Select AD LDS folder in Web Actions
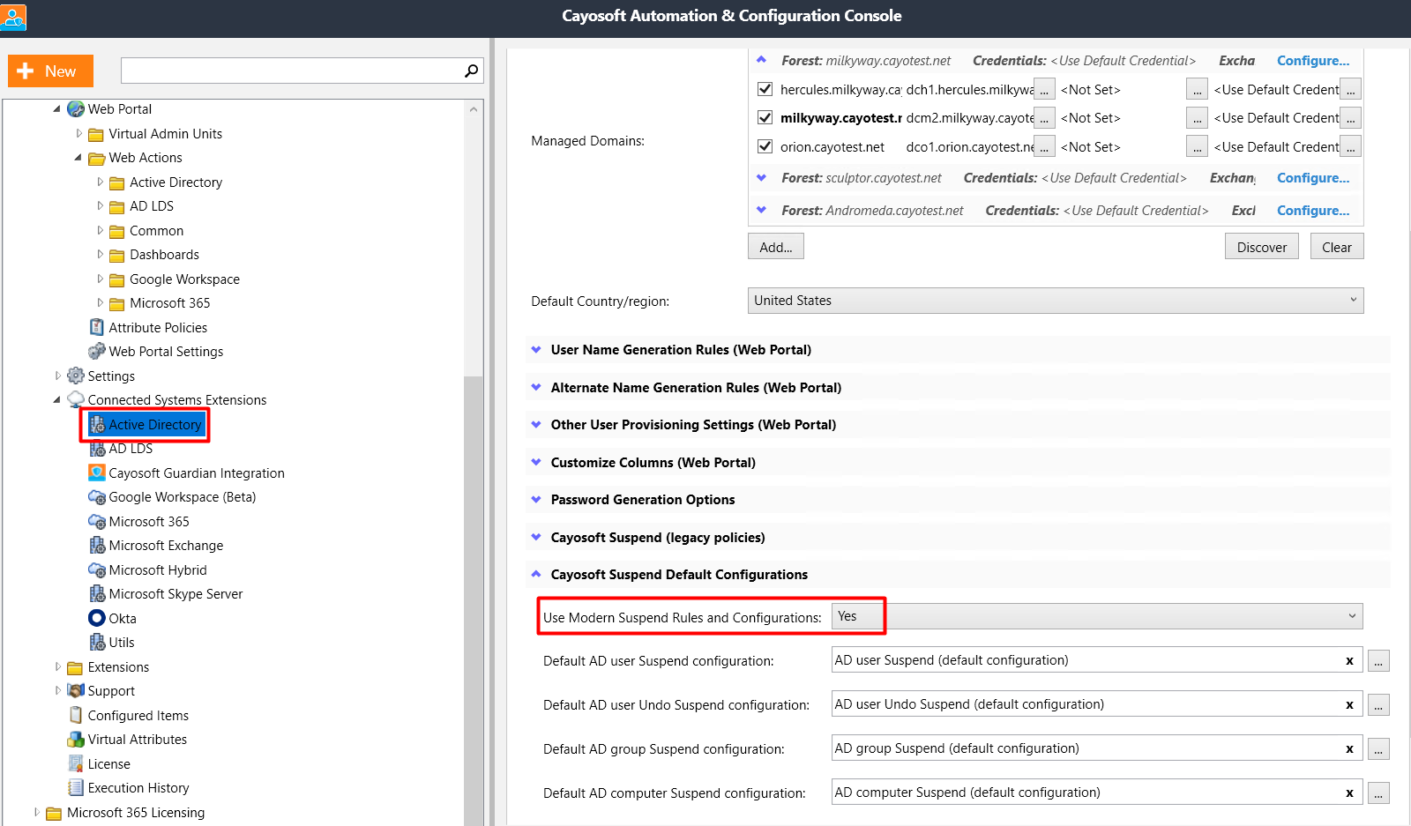 pos(151,206)
